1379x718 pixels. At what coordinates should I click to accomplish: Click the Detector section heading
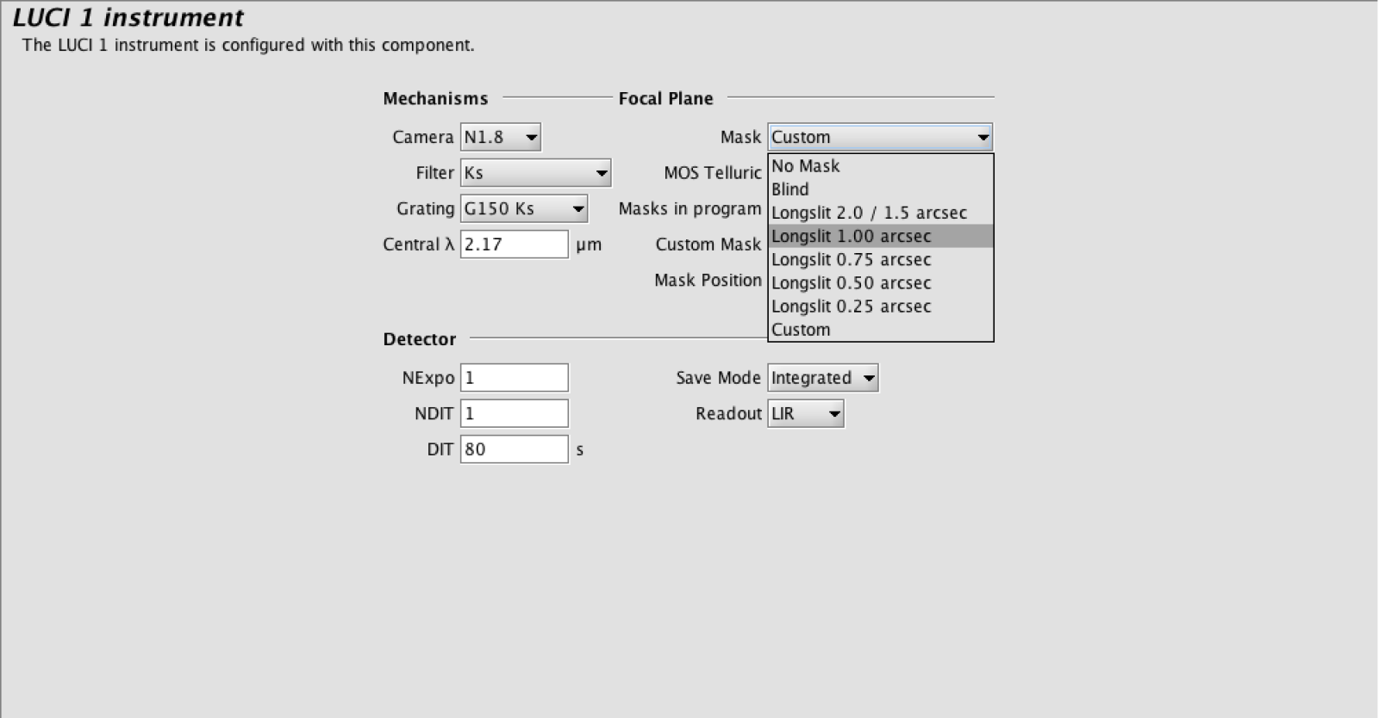click(420, 339)
